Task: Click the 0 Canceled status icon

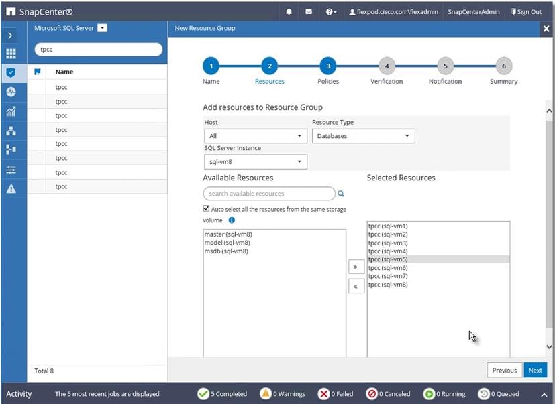Action: tap(372, 394)
